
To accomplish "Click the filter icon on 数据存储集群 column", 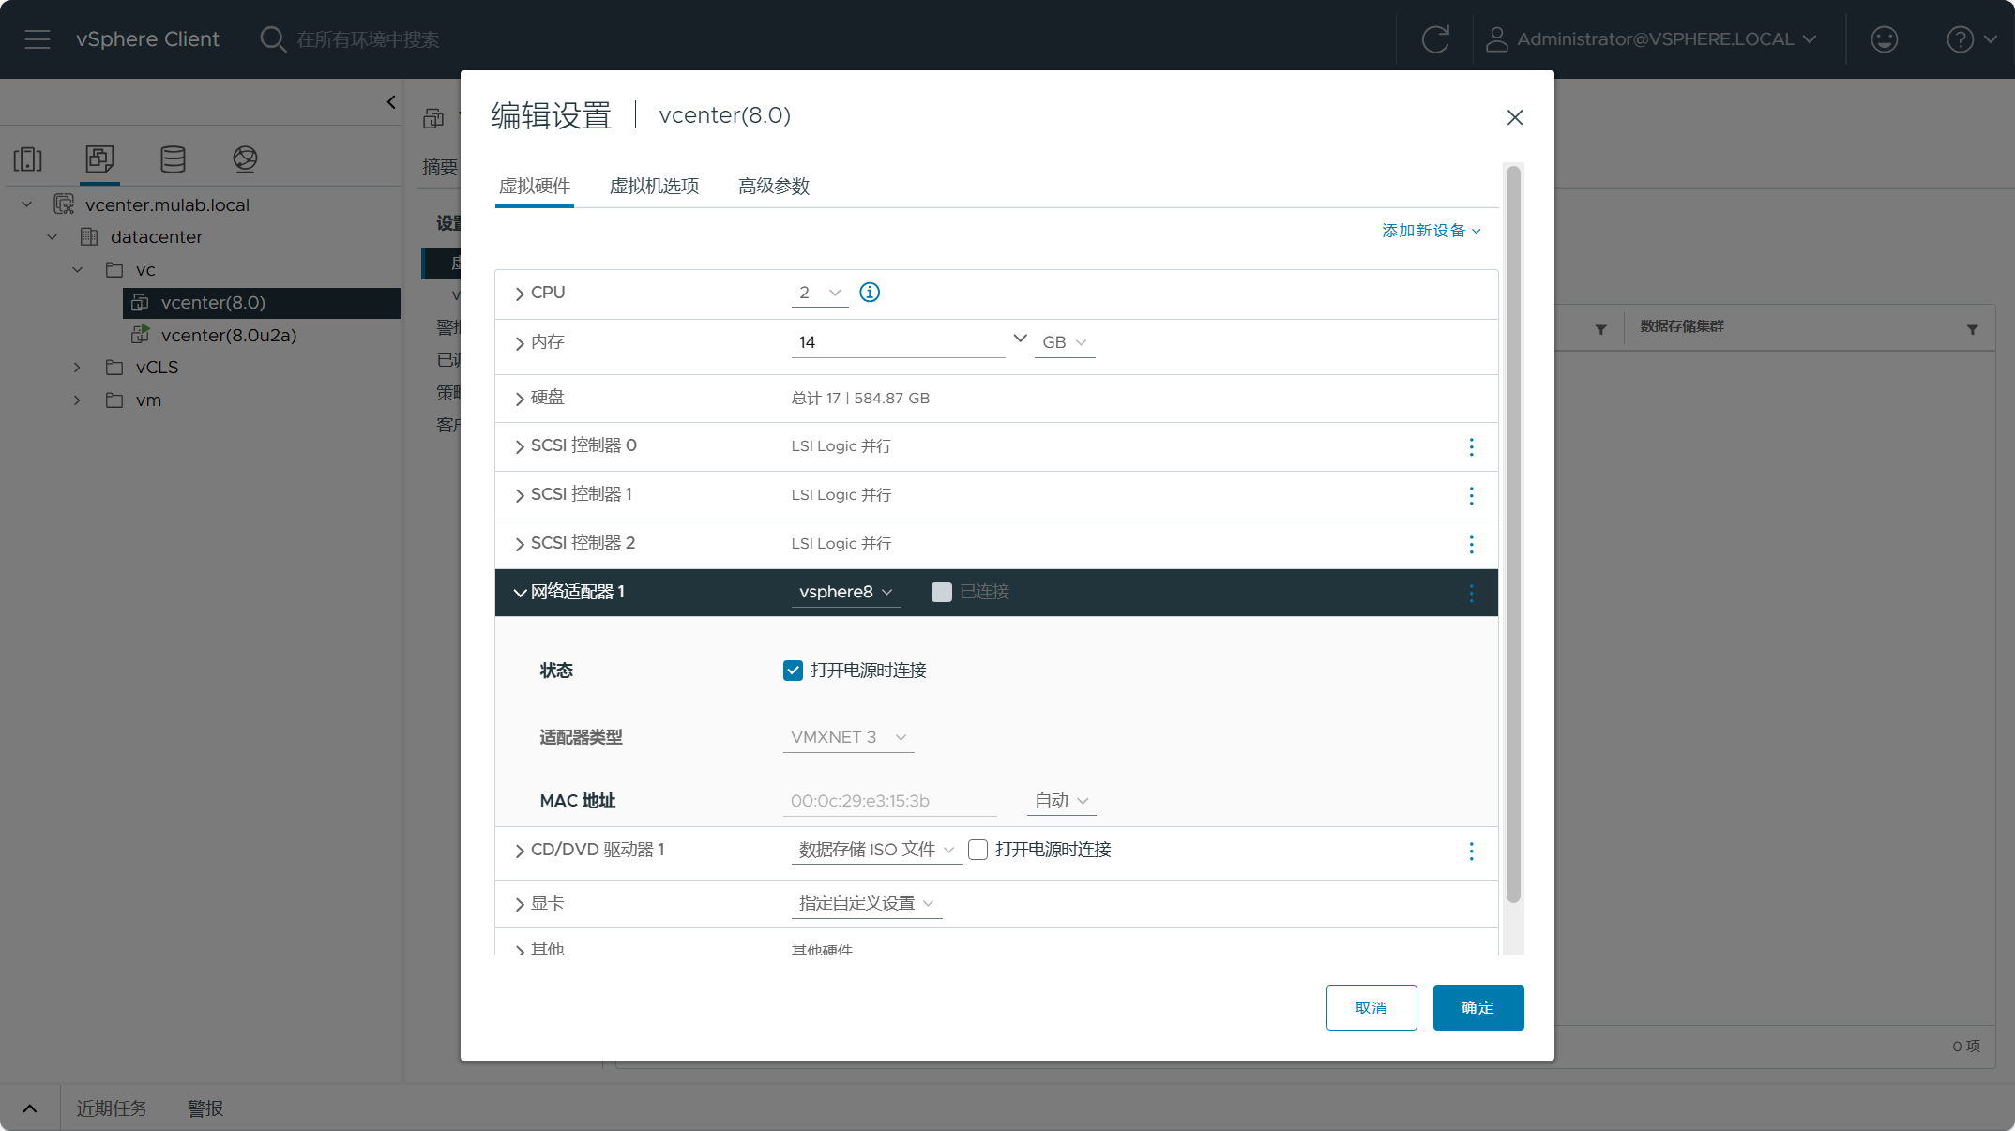I will point(1972,329).
